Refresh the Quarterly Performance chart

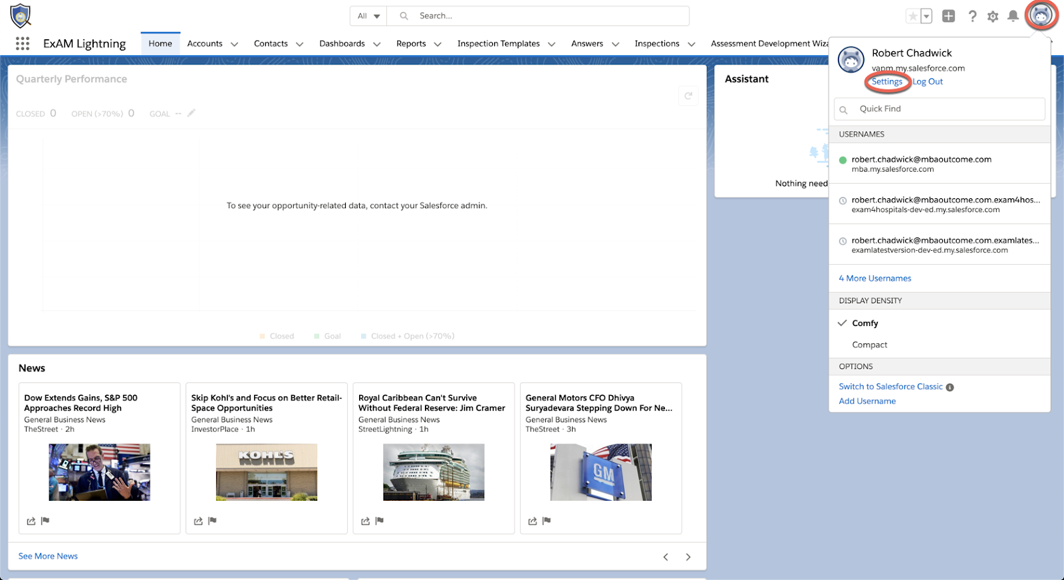click(688, 96)
